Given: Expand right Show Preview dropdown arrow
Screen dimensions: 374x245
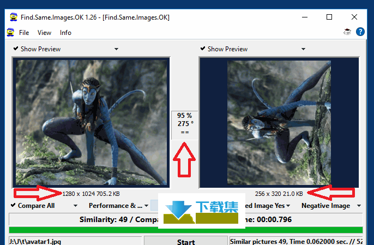Looking at the screenshot, I should (303, 49).
